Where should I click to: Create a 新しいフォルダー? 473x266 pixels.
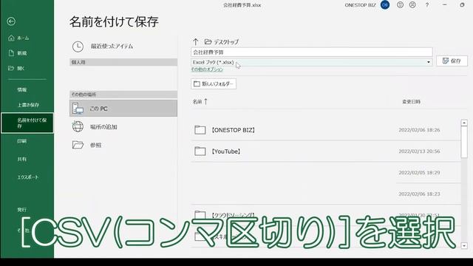pos(214,83)
